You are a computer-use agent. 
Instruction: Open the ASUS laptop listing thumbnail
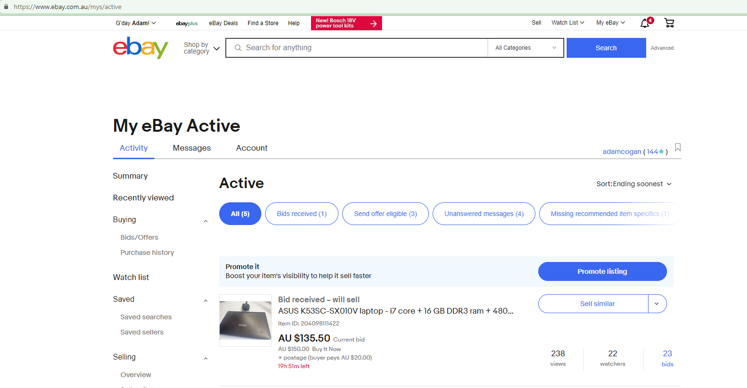245,320
